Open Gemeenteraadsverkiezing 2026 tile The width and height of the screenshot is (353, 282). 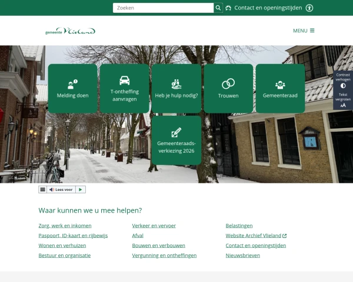click(176, 140)
